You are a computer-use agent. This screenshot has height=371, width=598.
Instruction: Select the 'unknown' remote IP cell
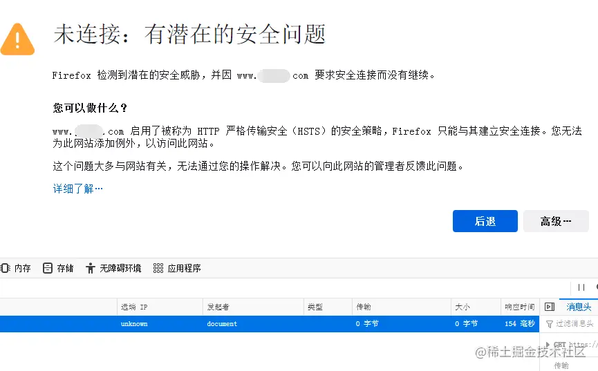pyautogui.click(x=134, y=324)
